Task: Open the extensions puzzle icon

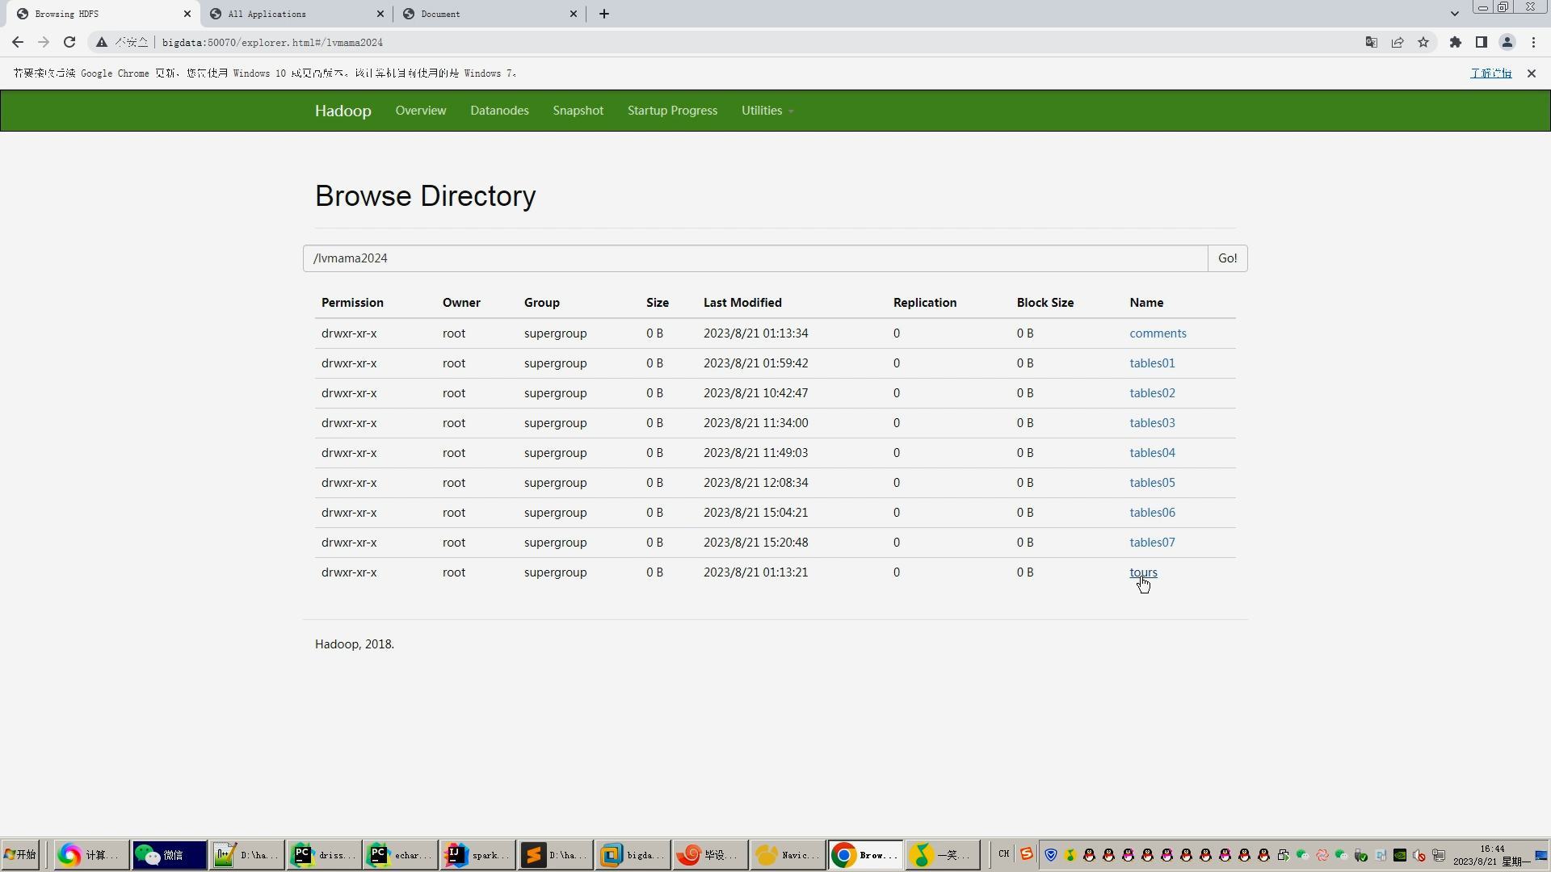Action: pyautogui.click(x=1456, y=42)
